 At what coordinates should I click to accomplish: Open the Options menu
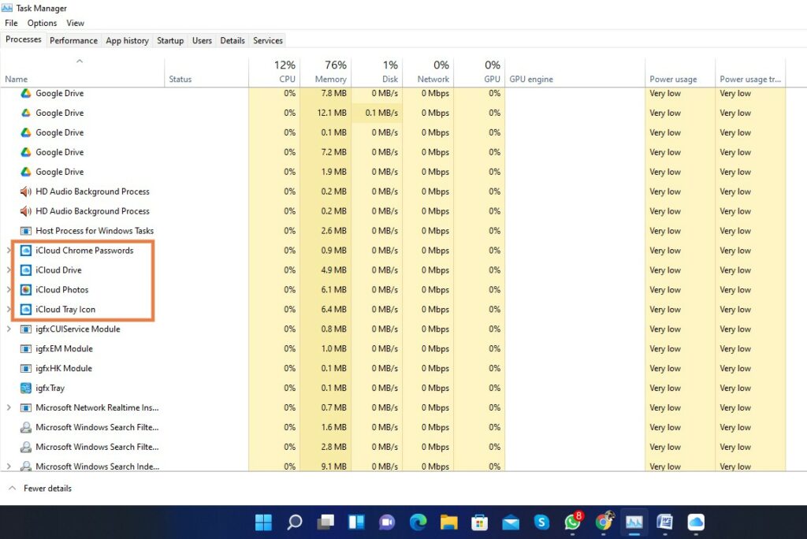tap(43, 23)
